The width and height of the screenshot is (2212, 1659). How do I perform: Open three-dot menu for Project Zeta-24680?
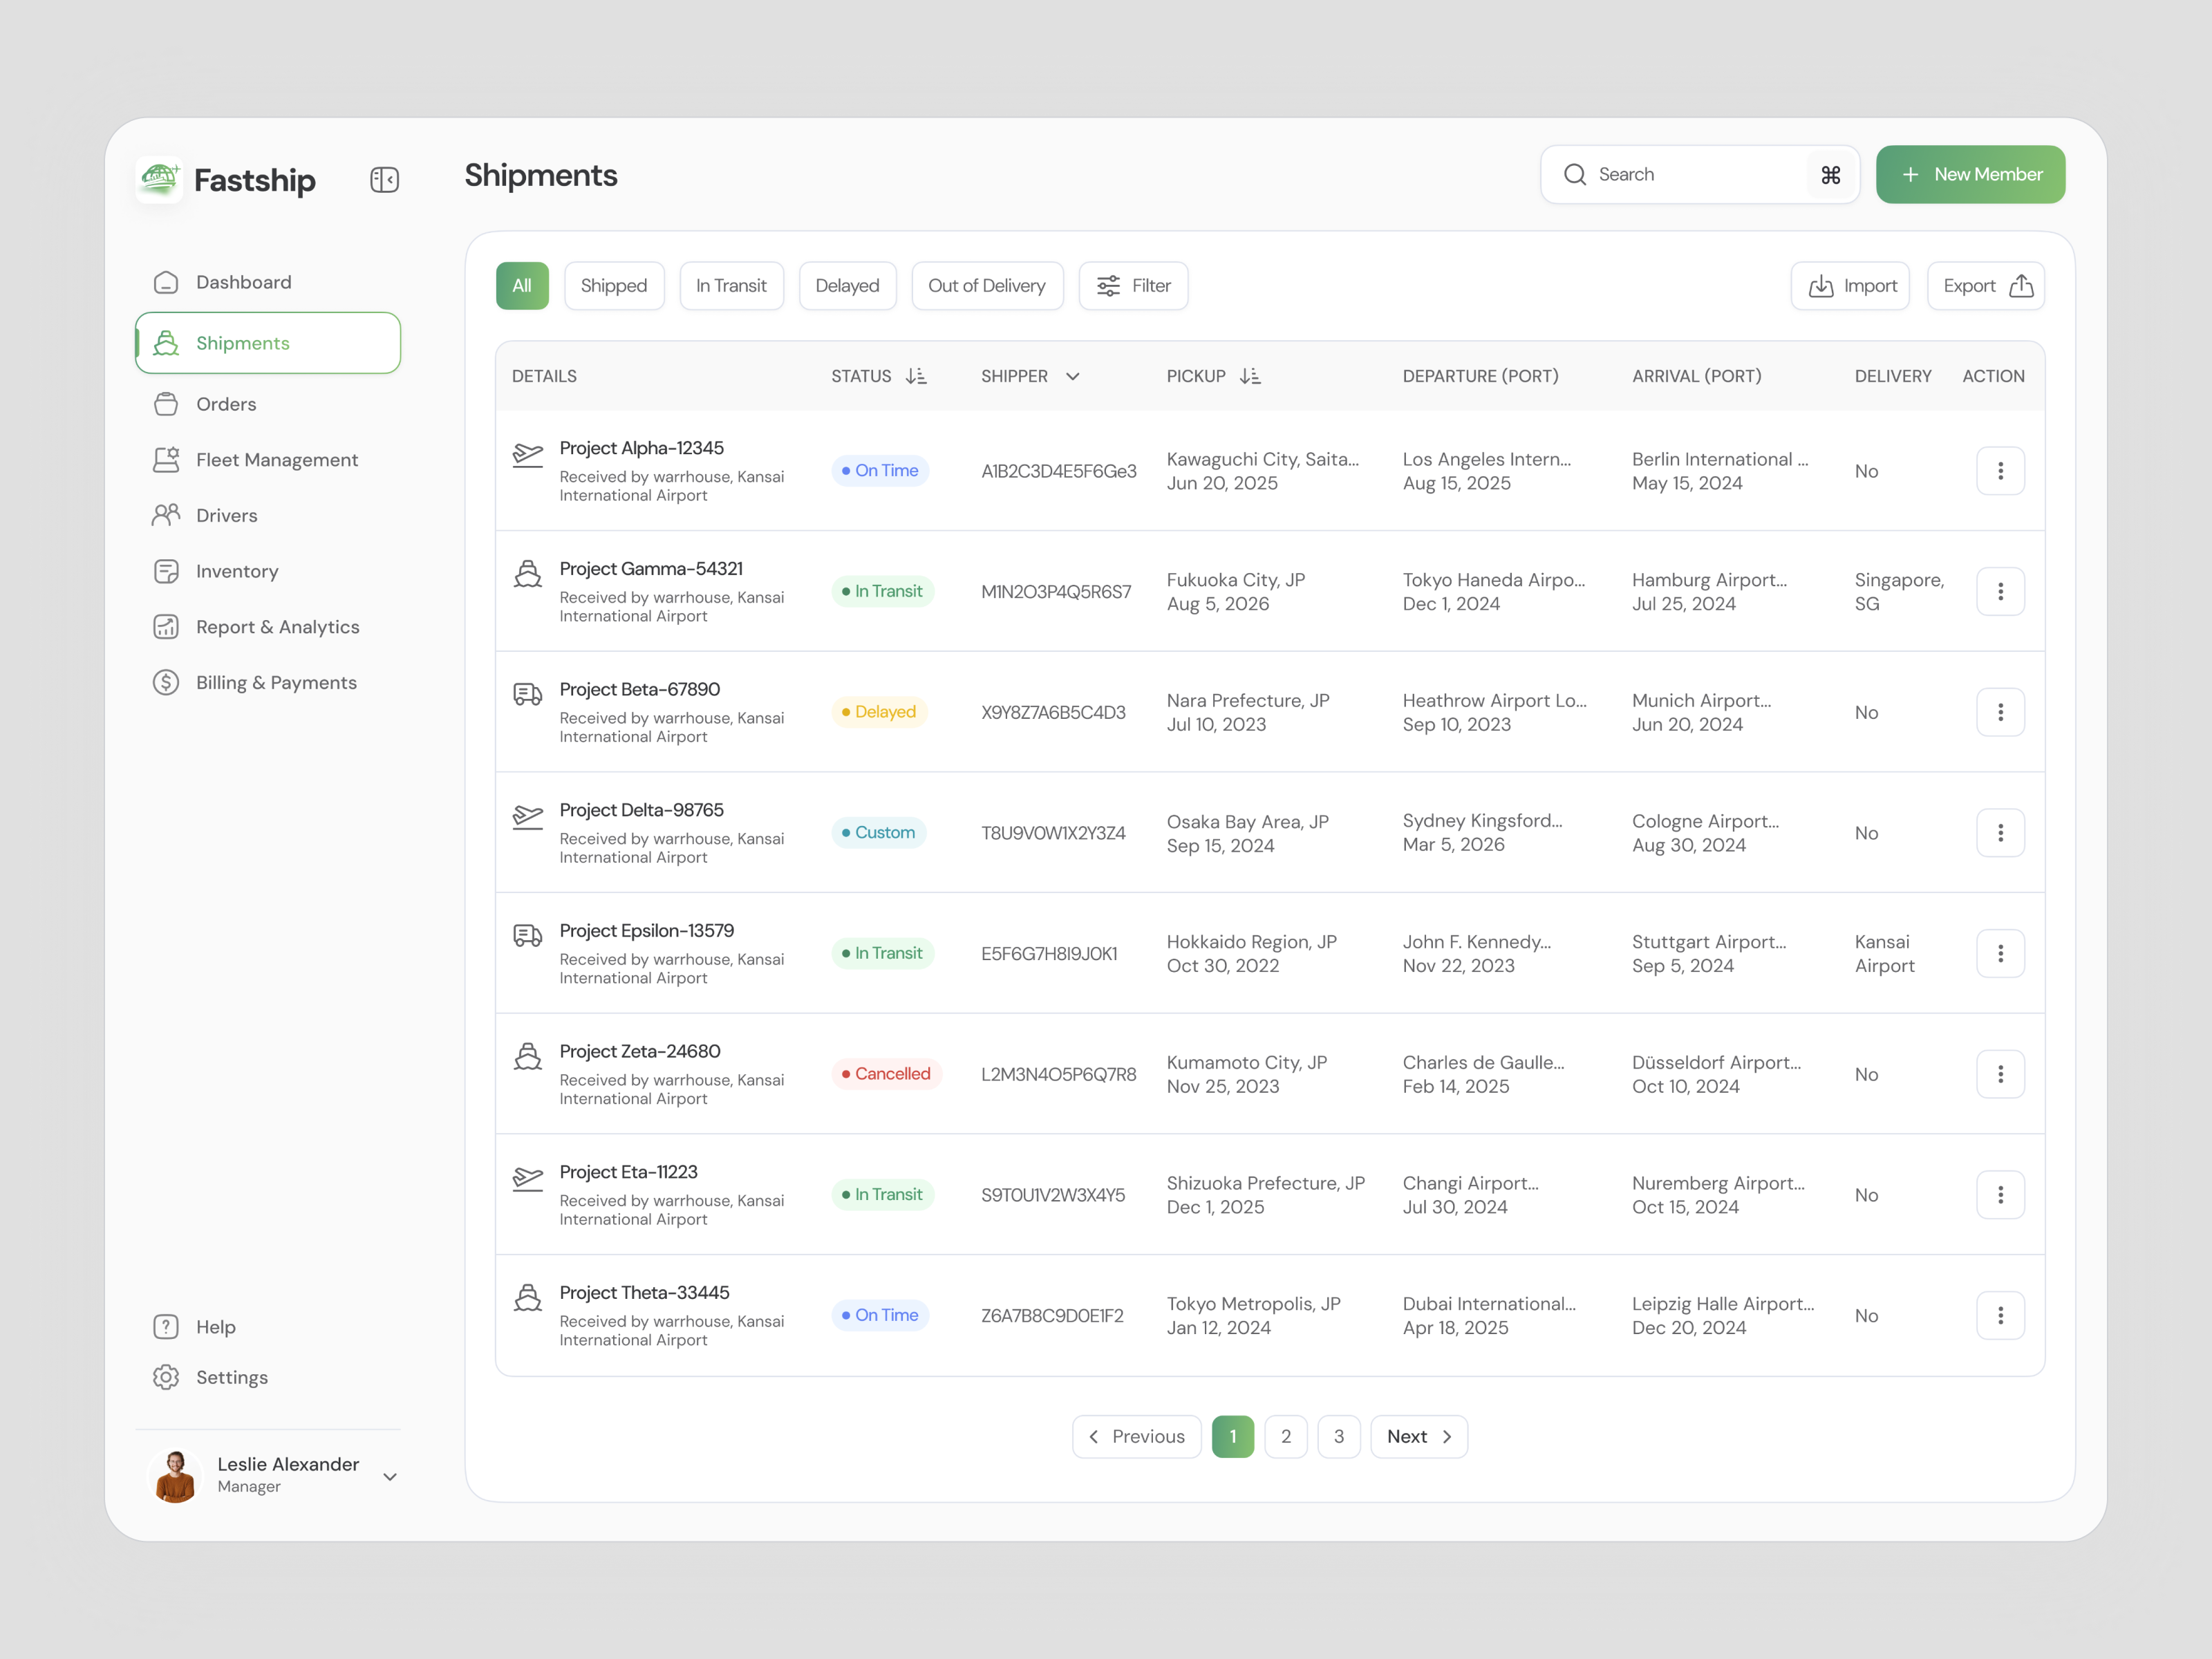pyautogui.click(x=2000, y=1074)
